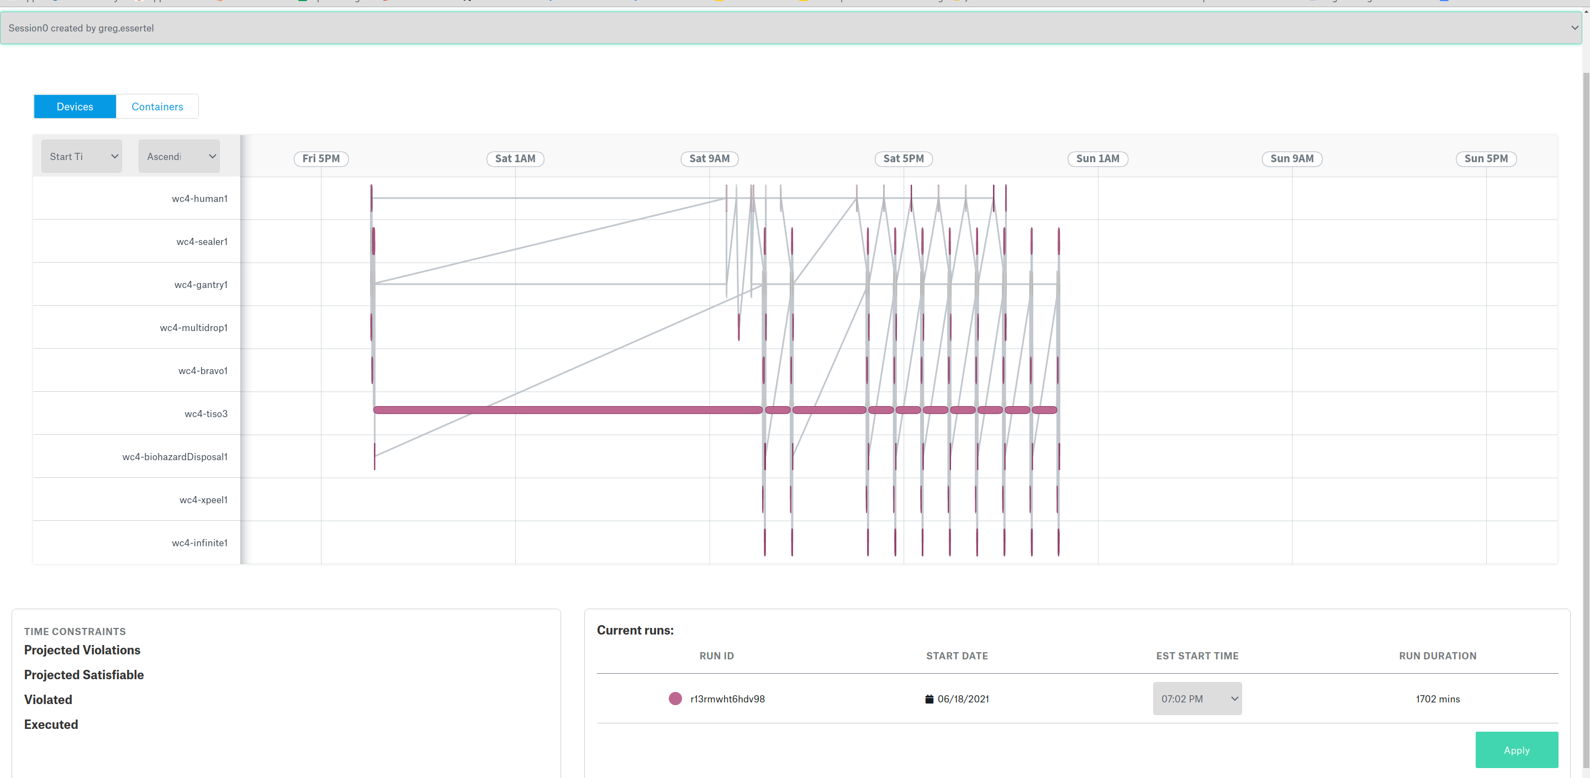Image resolution: width=1590 pixels, height=778 pixels.
Task: Select the Devices tab
Action: [75, 106]
